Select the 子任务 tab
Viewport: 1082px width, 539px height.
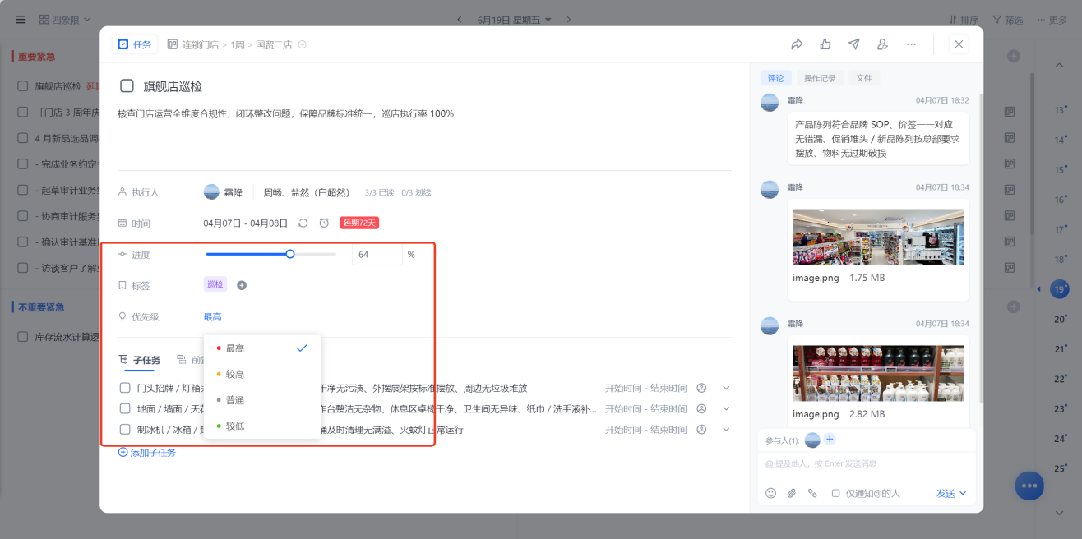(140, 360)
